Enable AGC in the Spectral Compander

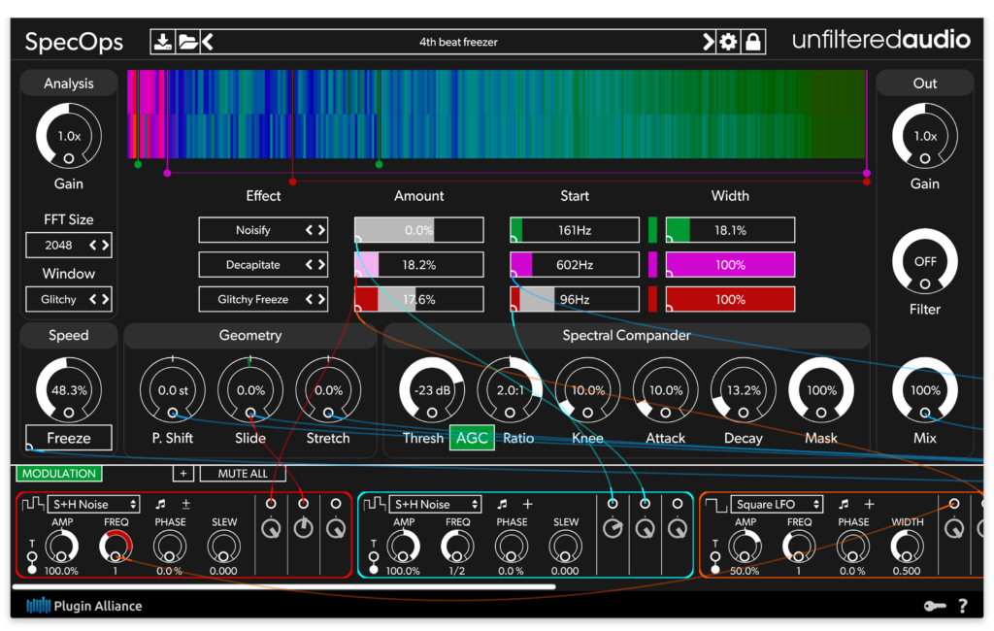[x=472, y=438]
